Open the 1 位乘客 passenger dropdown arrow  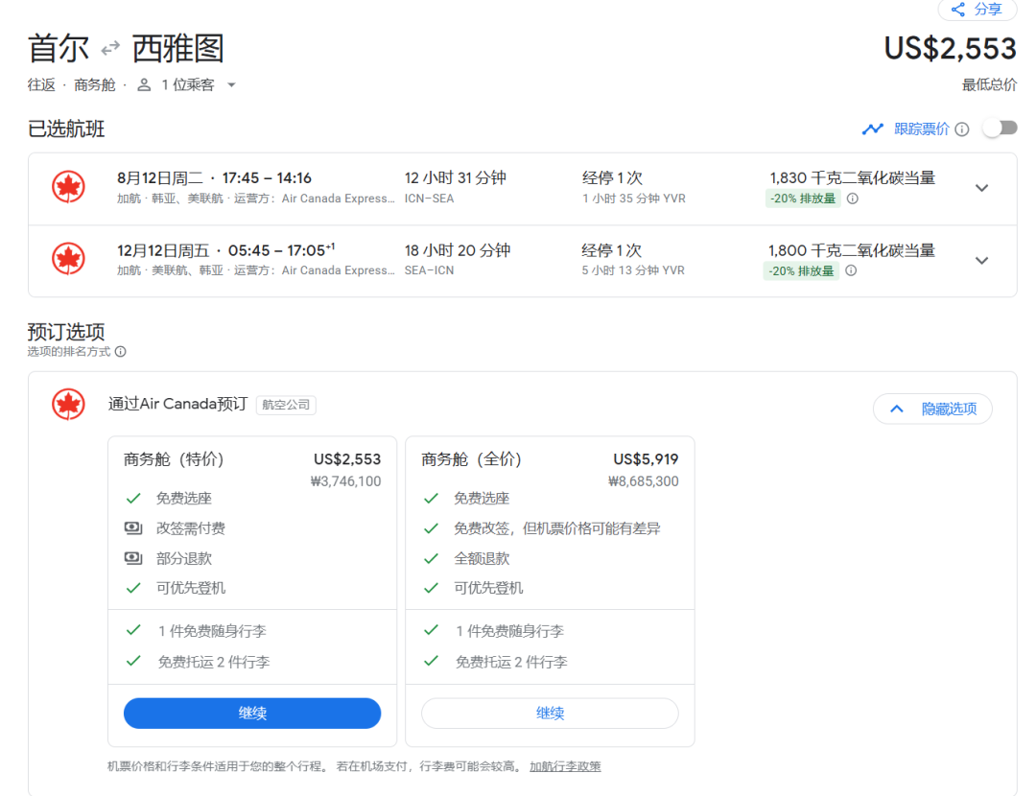tap(231, 85)
